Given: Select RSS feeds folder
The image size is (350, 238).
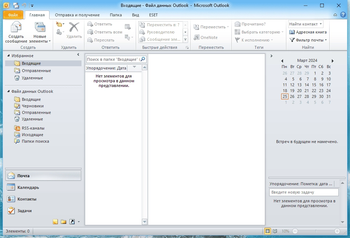Looking at the screenshot, I should pyautogui.click(x=33, y=128).
